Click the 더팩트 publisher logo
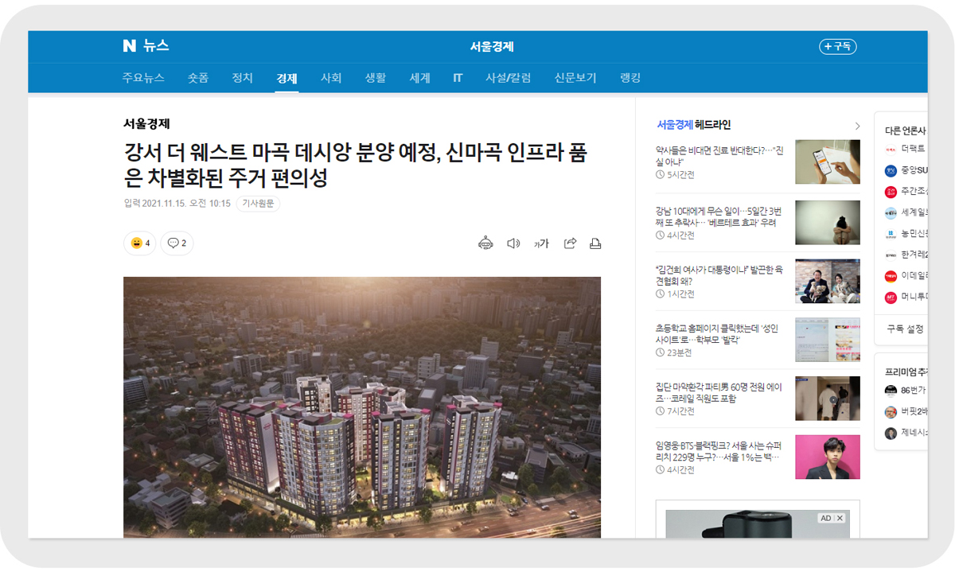The width and height of the screenshot is (955, 576). coord(891,149)
